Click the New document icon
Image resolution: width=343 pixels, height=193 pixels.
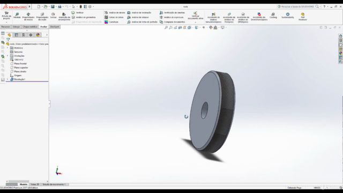pos(39,6)
